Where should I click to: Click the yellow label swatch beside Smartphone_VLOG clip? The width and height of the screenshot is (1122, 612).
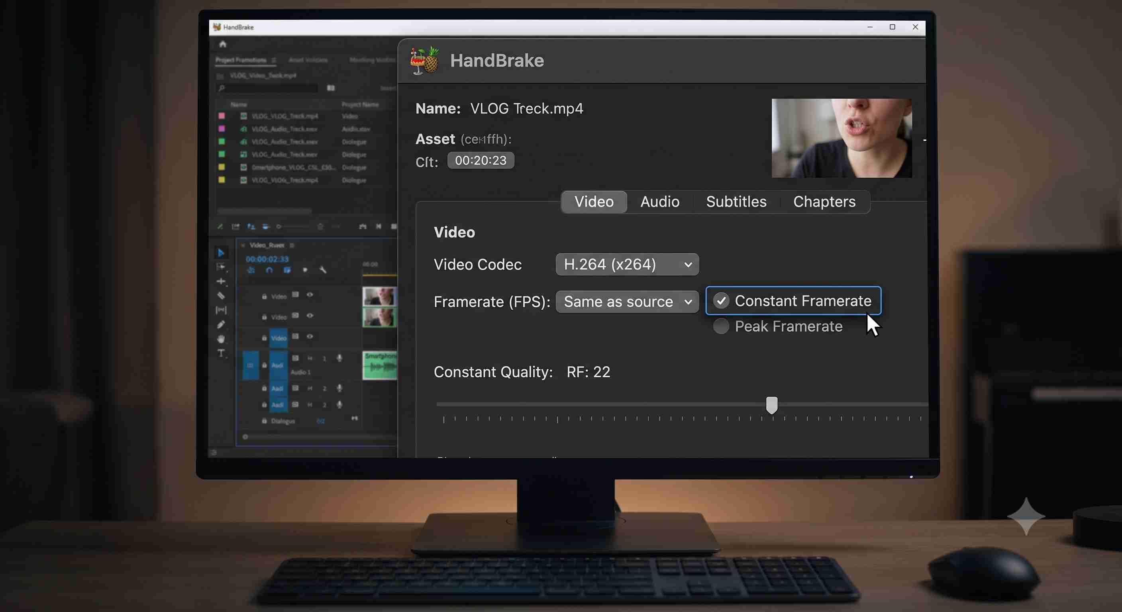click(222, 167)
